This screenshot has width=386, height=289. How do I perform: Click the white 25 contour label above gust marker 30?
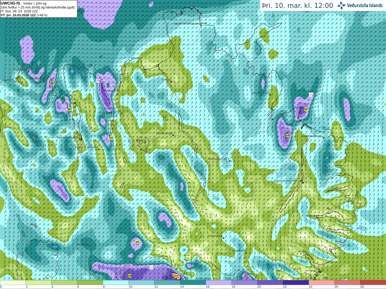tap(311, 95)
